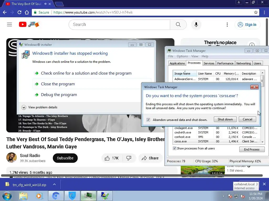Select AdAwareService process row

tap(216, 79)
